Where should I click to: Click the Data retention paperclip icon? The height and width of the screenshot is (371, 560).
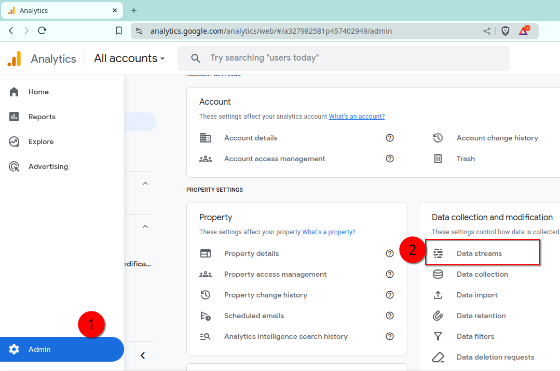[x=438, y=316]
